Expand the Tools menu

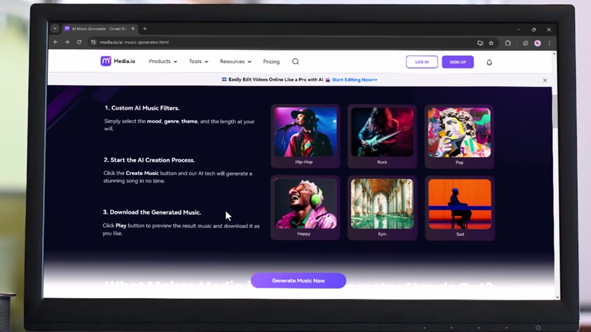coord(199,62)
